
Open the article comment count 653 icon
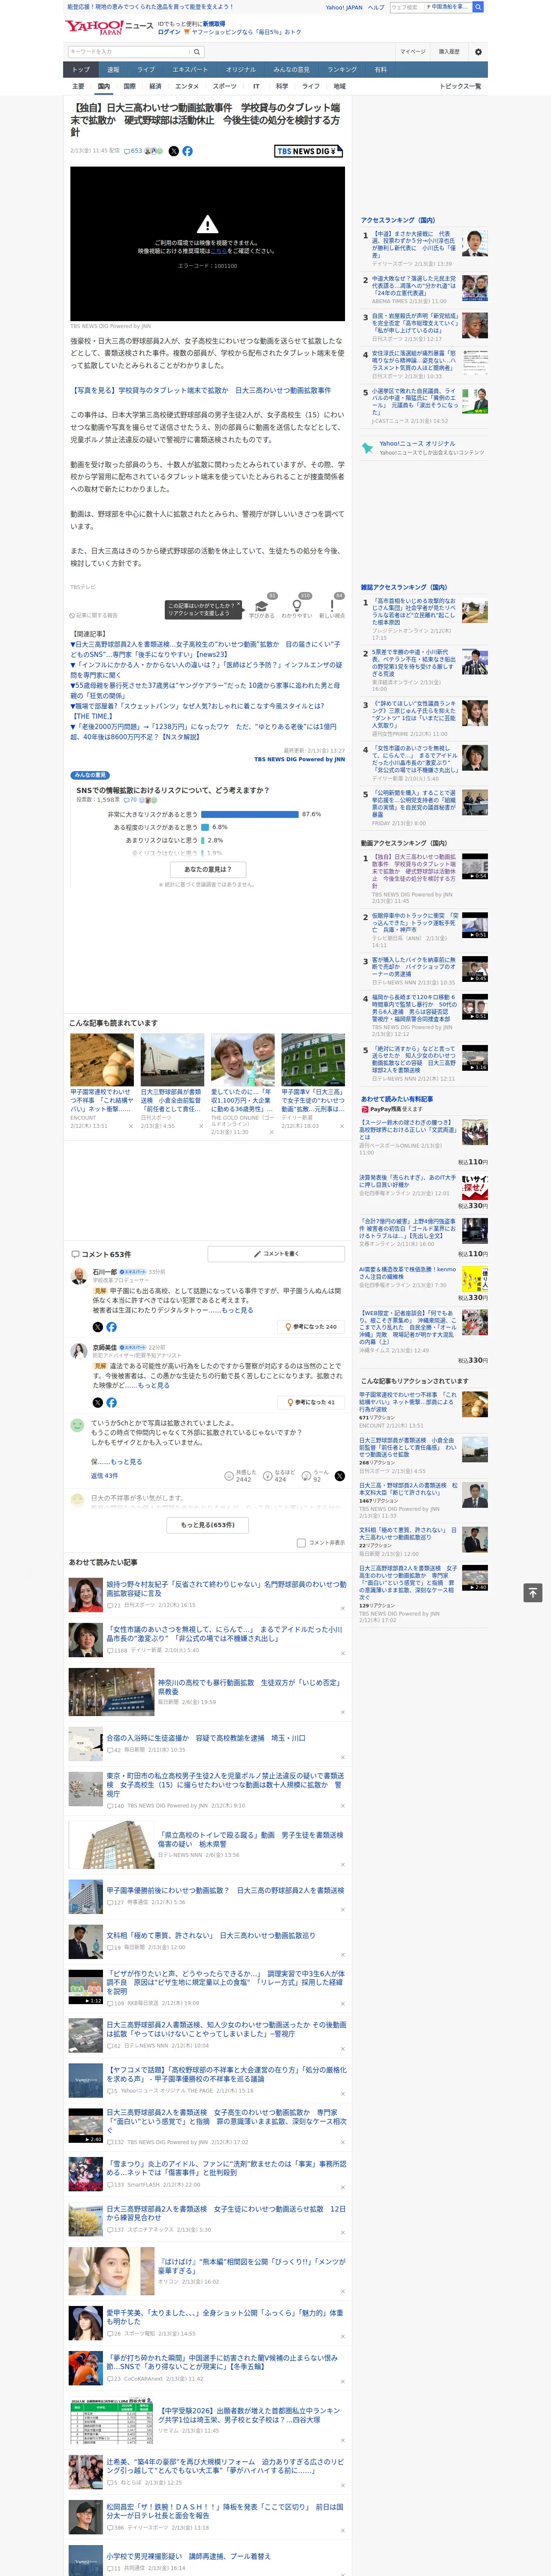tap(132, 151)
